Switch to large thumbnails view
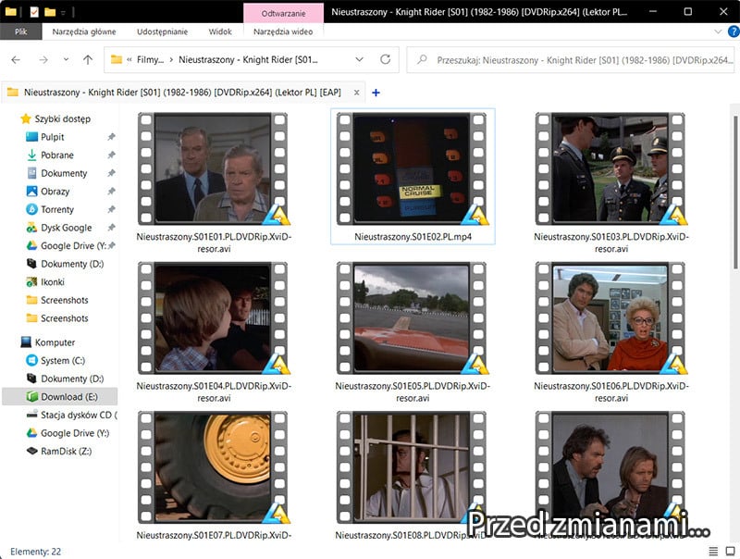740x559 pixels. pos(730,552)
